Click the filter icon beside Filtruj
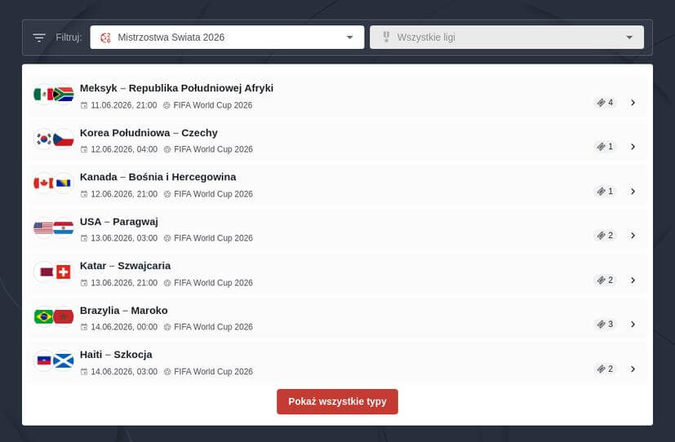Image resolution: width=675 pixels, height=442 pixels. point(39,38)
